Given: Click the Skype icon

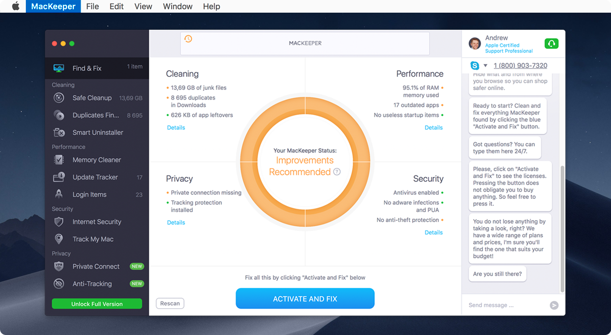Looking at the screenshot, I should (475, 65).
